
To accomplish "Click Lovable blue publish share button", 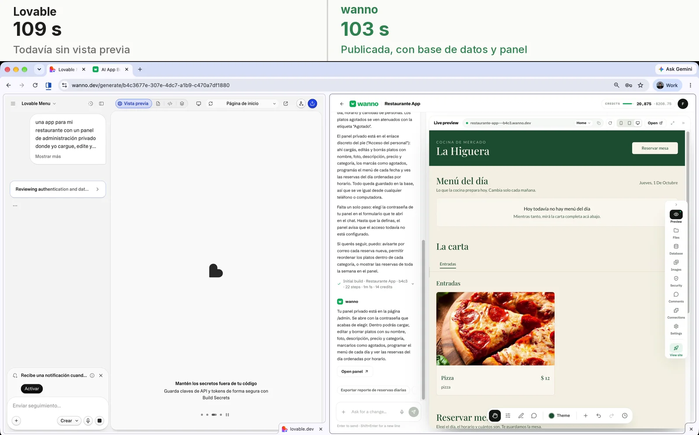I will point(312,104).
